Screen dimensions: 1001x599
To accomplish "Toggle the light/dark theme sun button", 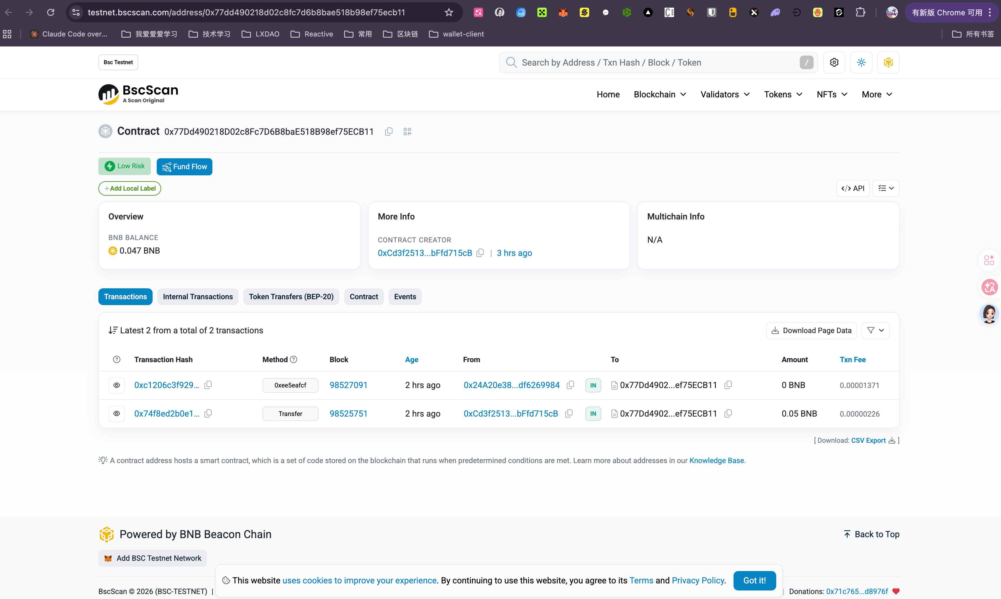I will [861, 63].
